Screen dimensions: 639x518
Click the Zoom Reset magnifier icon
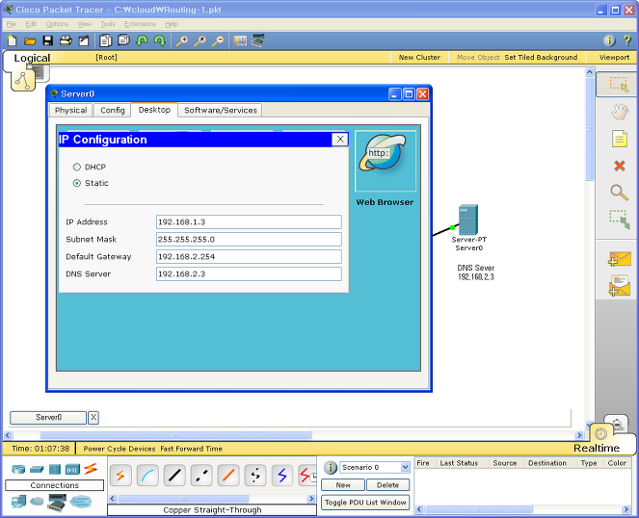(x=200, y=40)
